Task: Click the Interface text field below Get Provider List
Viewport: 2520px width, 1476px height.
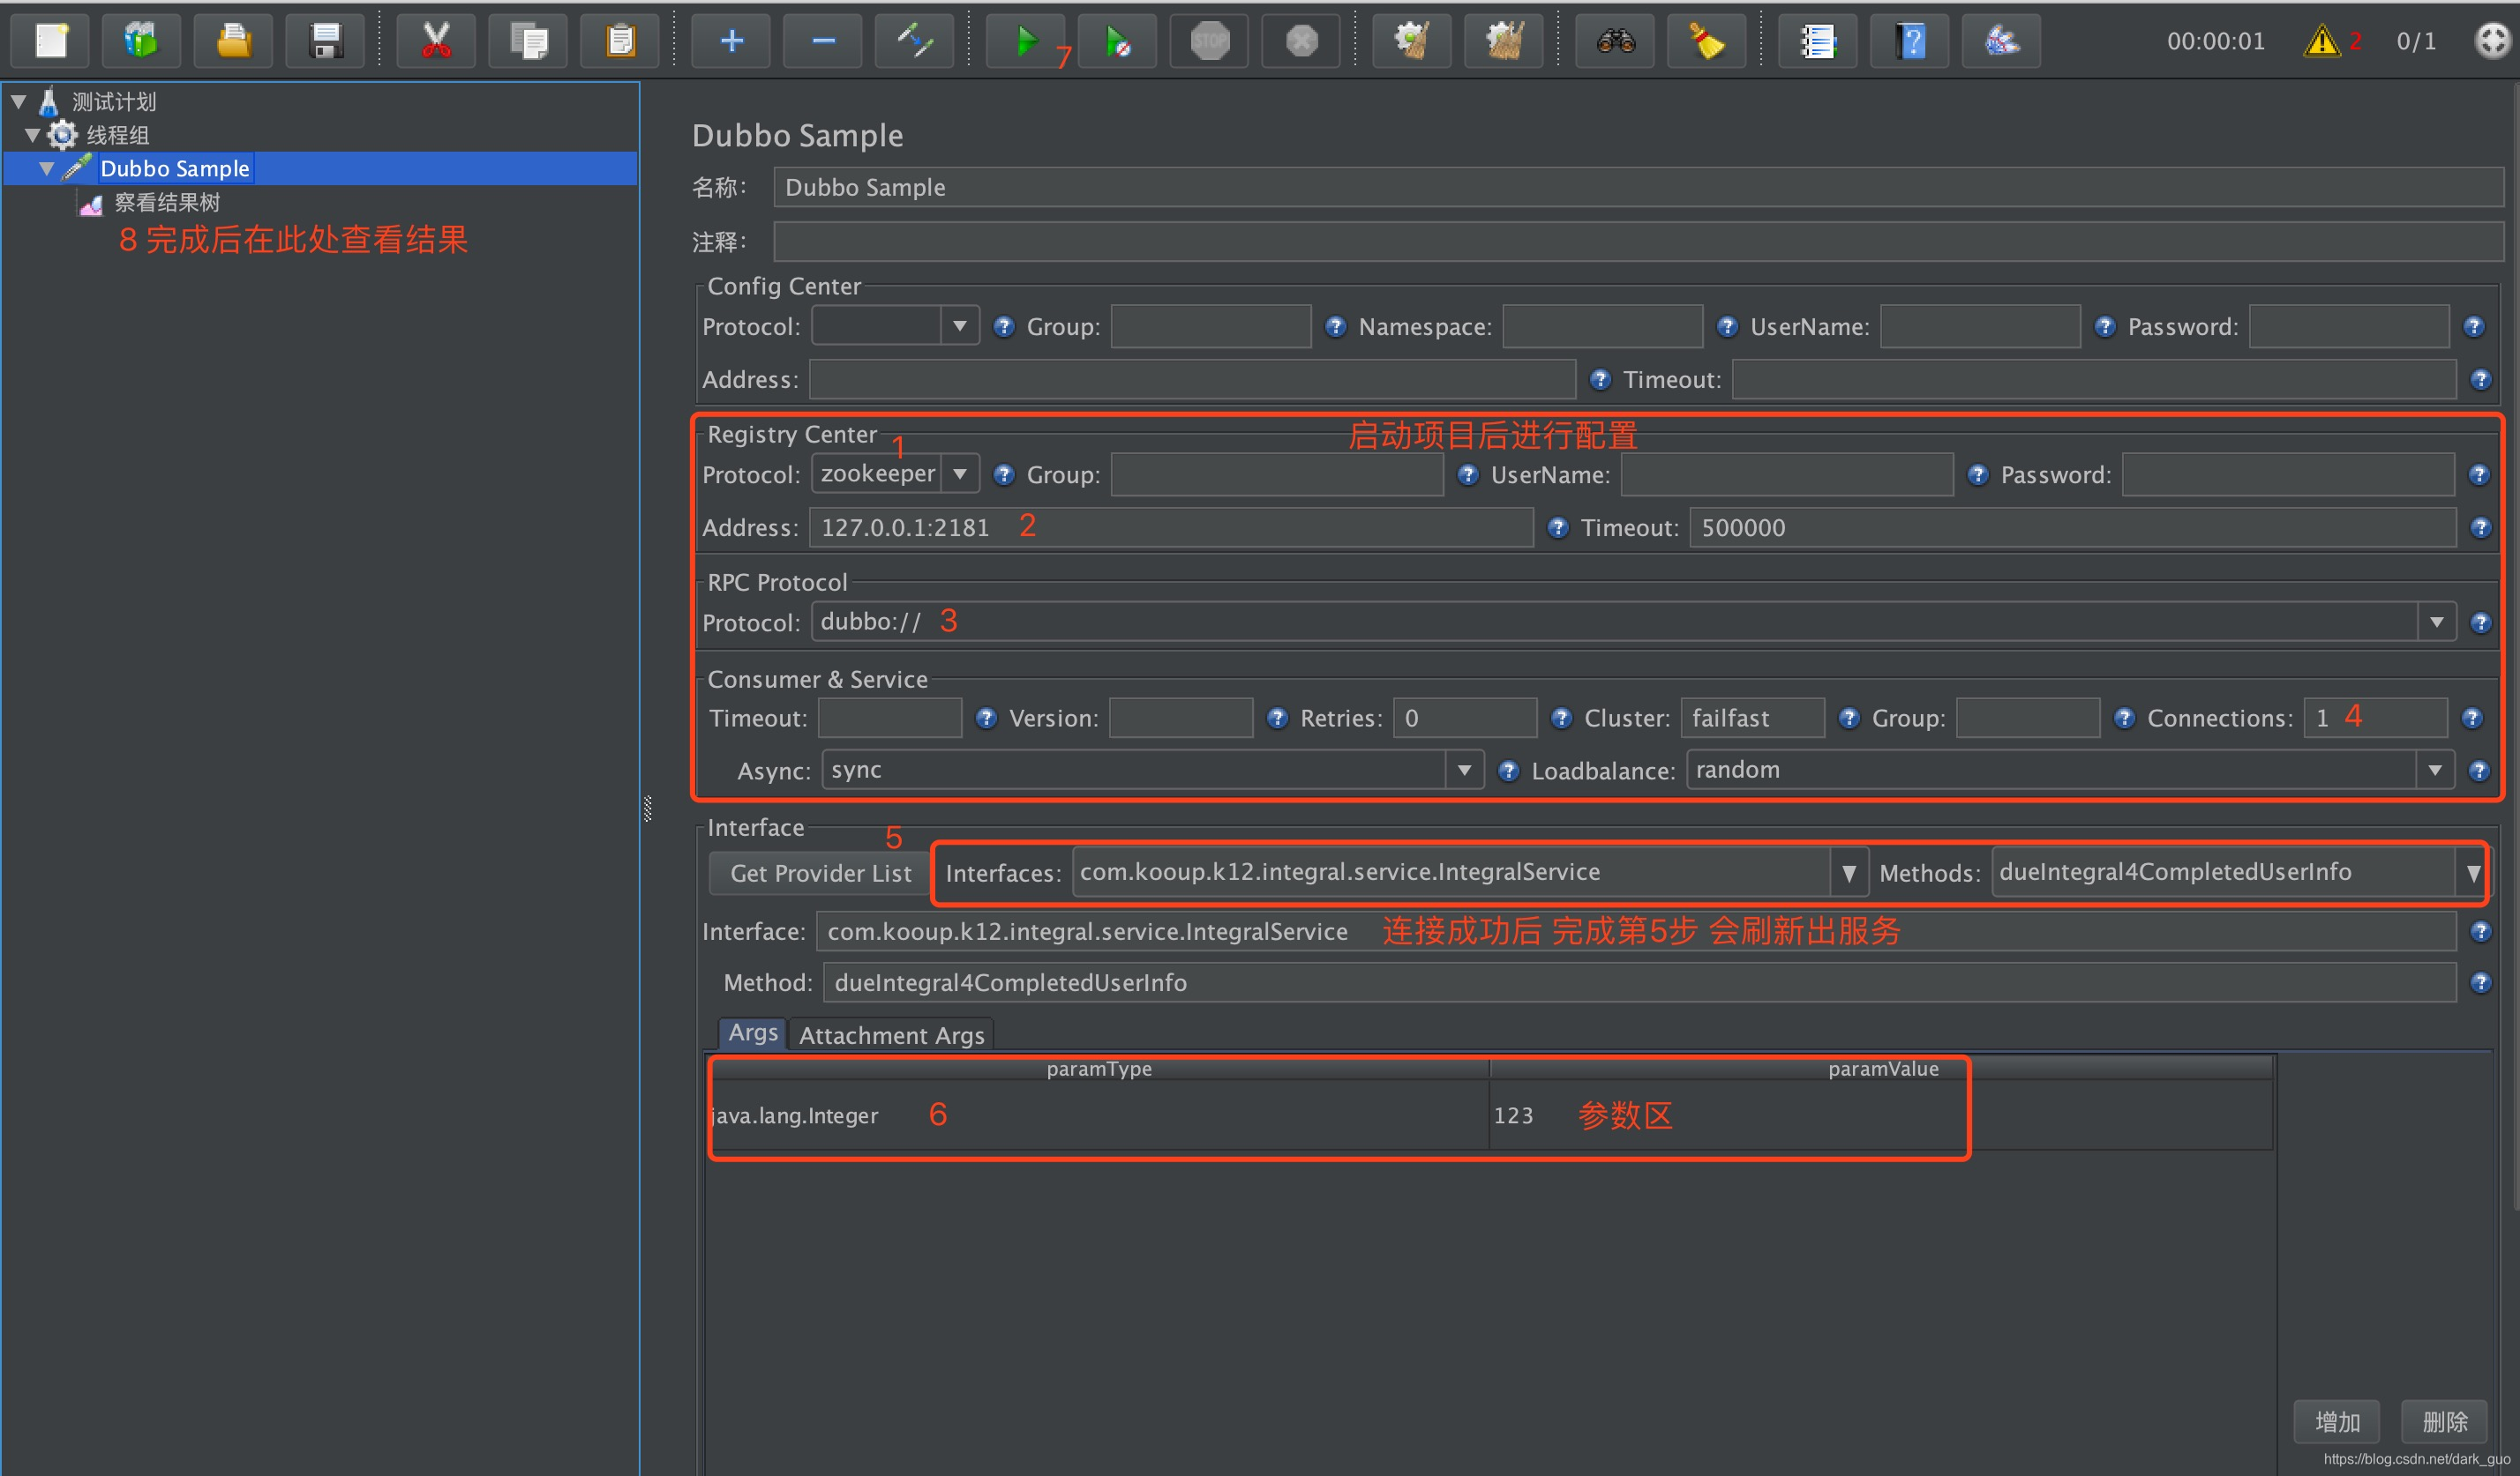Action: (1636, 930)
